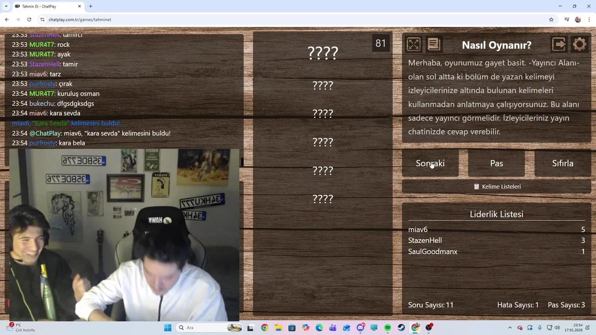Screen dimensions: 596x335
Task: Bookmark this page with star icon
Action: (551, 20)
